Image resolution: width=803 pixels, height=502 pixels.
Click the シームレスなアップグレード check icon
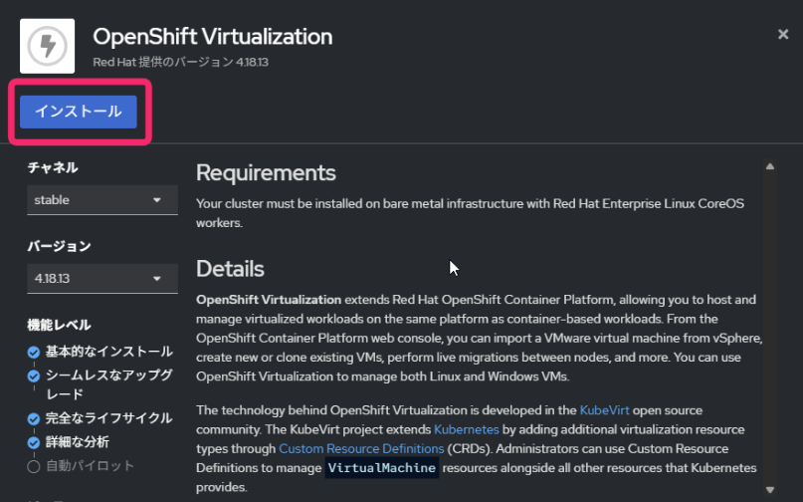pos(34,376)
